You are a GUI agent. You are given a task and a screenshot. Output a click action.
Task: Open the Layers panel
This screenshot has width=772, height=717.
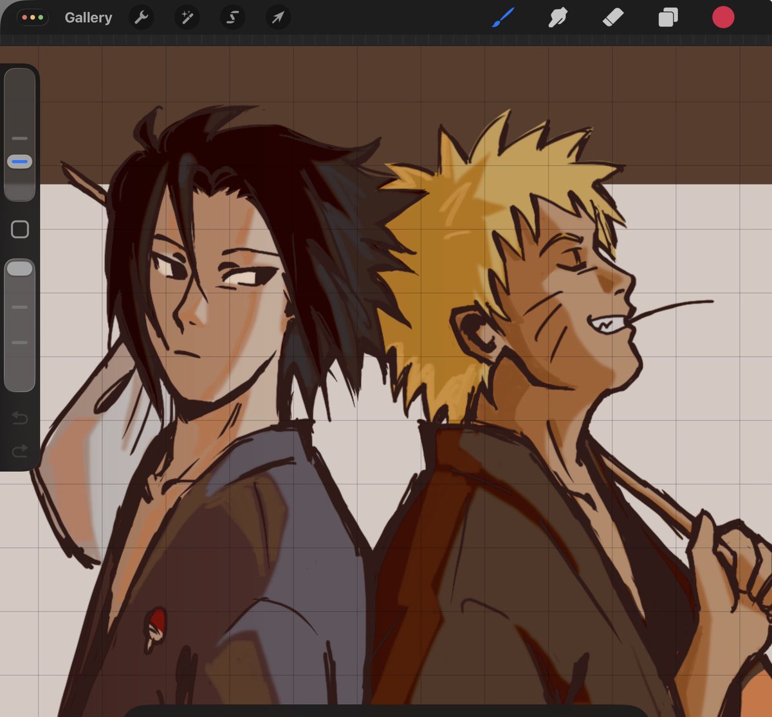click(668, 17)
